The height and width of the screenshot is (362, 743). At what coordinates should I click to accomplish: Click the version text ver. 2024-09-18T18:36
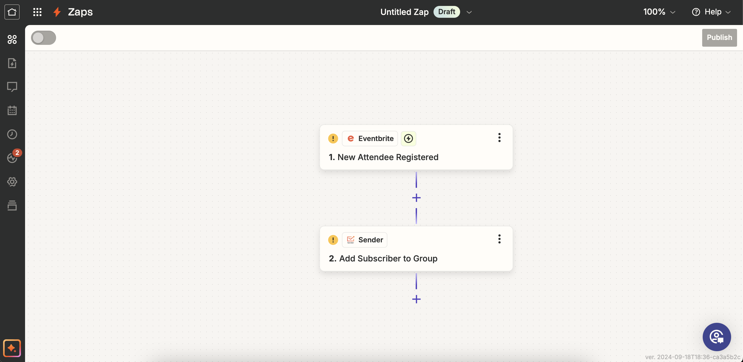point(693,357)
